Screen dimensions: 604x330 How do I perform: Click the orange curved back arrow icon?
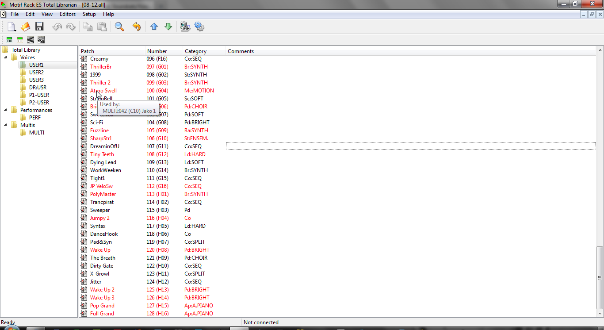(137, 27)
